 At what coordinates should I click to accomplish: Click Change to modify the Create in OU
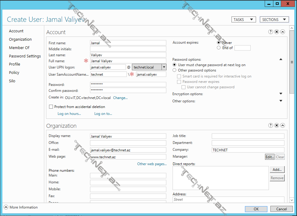coord(120,98)
